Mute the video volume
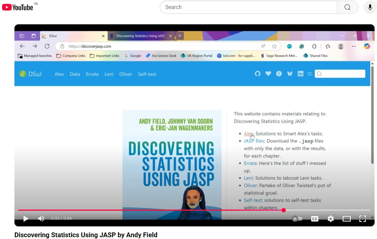The width and height of the screenshot is (377, 239). click(41, 219)
